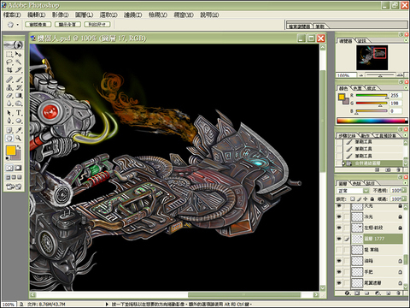The height and width of the screenshot is (308, 410).
Task: Hide the 冷光 layer via eye icon
Action: (x=339, y=216)
